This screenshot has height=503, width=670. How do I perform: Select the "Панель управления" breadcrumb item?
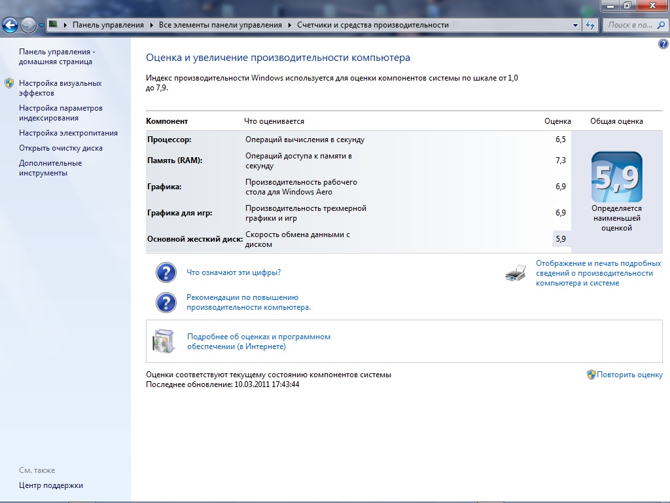[x=108, y=25]
